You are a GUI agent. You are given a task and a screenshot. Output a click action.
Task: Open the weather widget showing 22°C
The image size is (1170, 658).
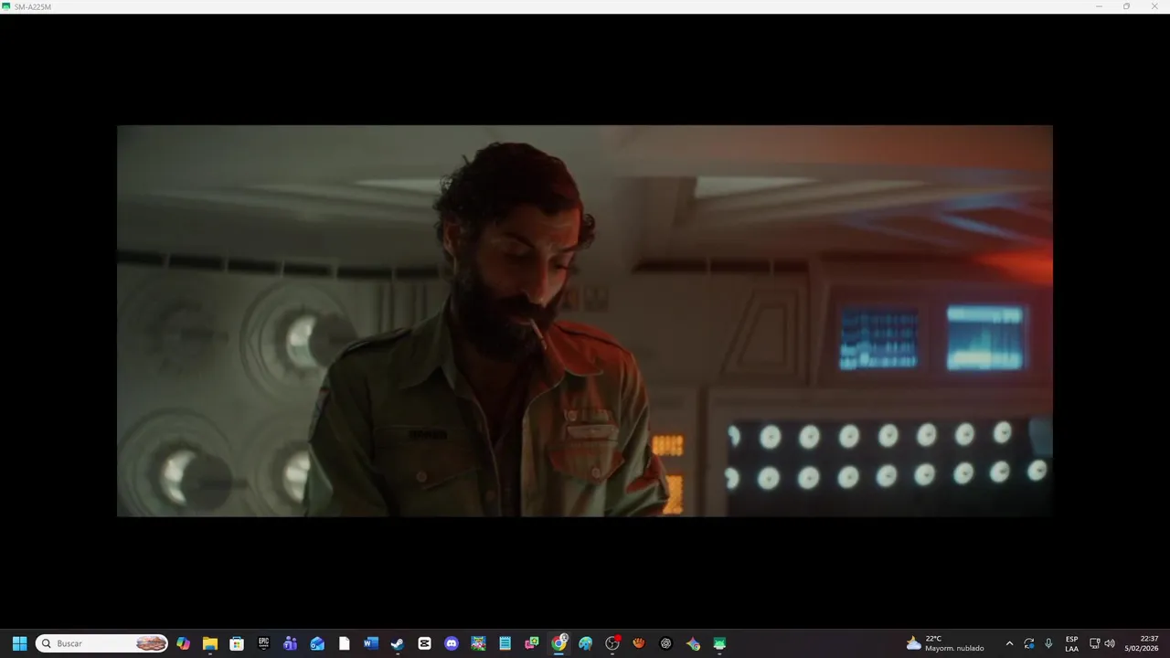click(945, 643)
